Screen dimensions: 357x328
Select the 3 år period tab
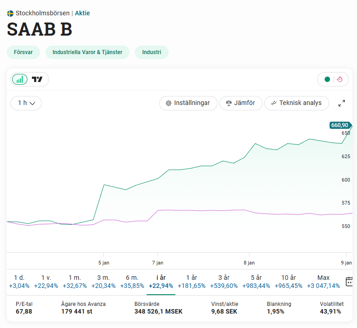pos(224,282)
